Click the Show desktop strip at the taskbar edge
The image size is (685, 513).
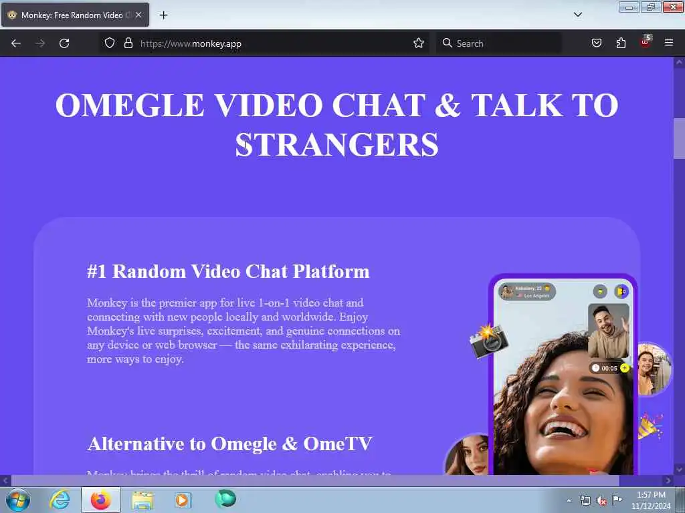pyautogui.click(x=680, y=500)
